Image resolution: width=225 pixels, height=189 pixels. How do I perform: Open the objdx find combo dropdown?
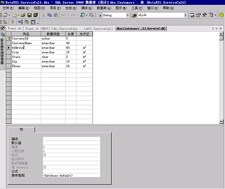tap(185, 15)
